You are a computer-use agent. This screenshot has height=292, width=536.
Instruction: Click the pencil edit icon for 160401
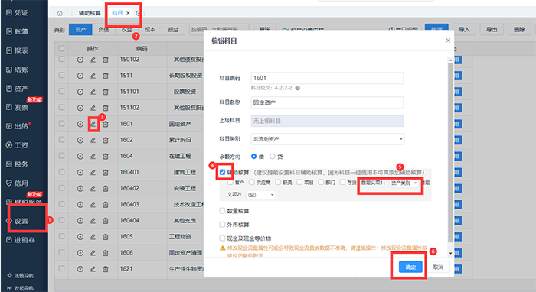tap(93, 172)
